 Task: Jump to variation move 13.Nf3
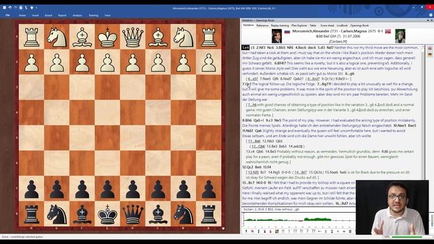click(x=253, y=172)
